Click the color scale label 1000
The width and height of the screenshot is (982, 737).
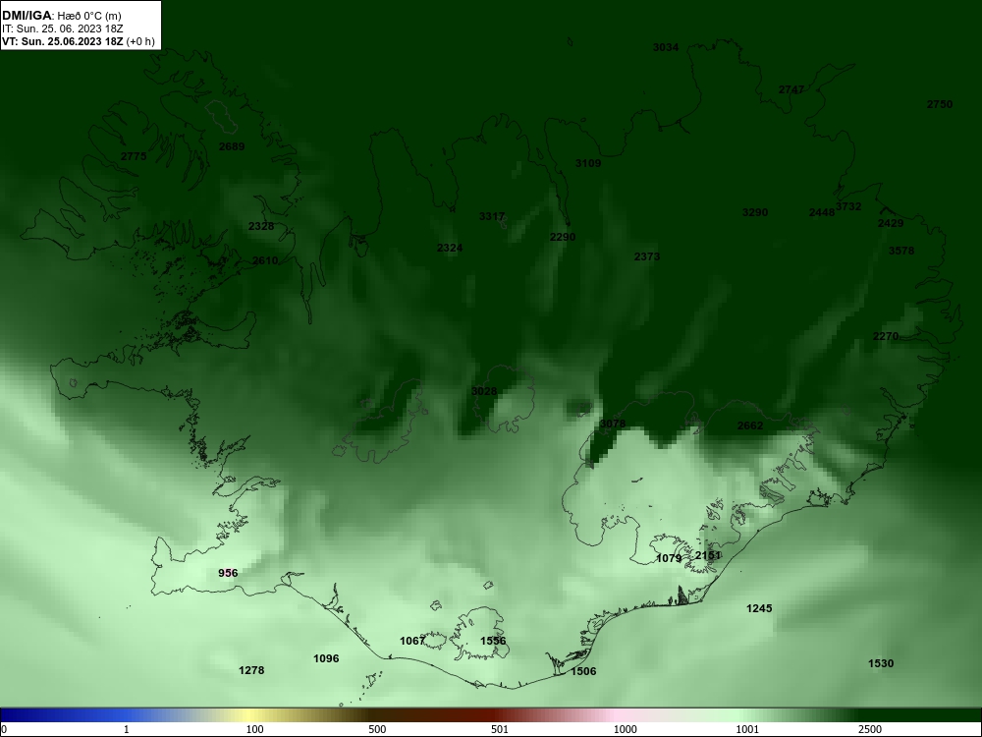click(625, 729)
